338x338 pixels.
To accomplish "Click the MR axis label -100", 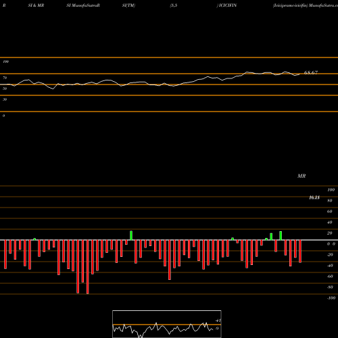I will [331, 298].
